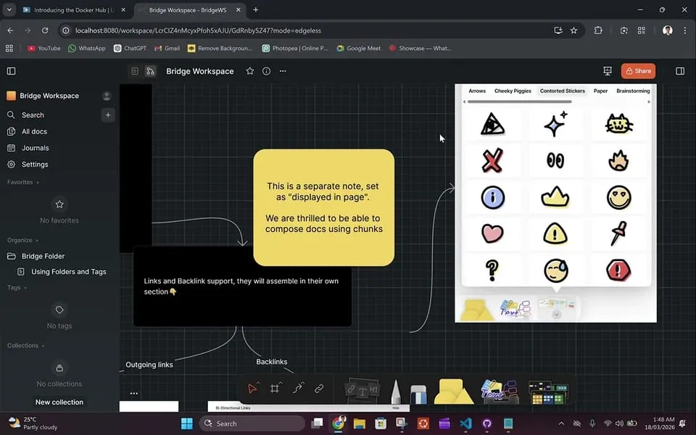This screenshot has width=696, height=435.
Task: Open Windows Start menu
Action: (x=187, y=424)
